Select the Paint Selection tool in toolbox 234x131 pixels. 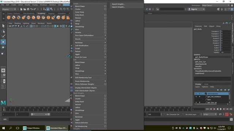[x=3, y=36]
